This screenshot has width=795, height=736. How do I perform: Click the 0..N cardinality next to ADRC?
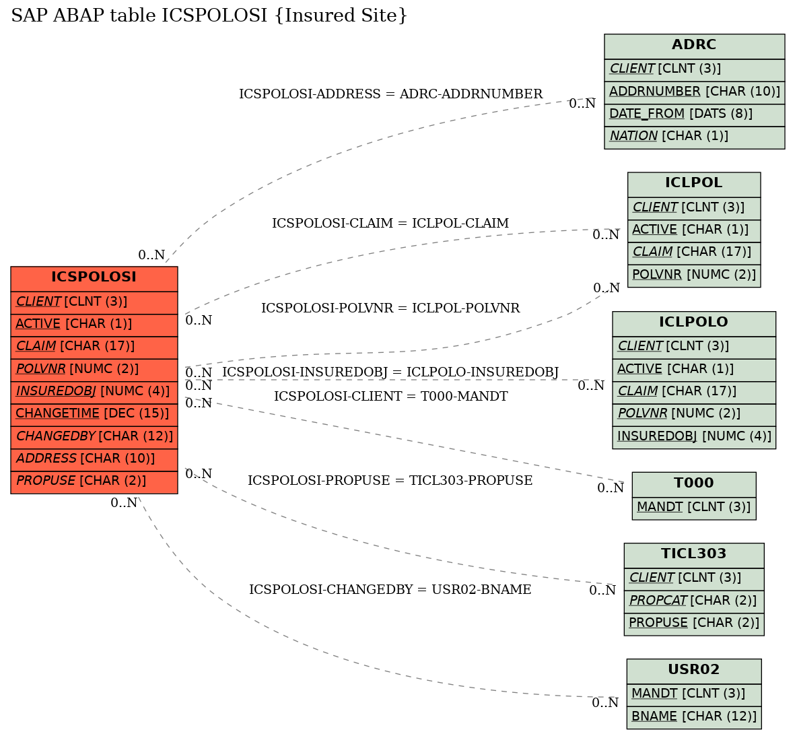coord(582,104)
